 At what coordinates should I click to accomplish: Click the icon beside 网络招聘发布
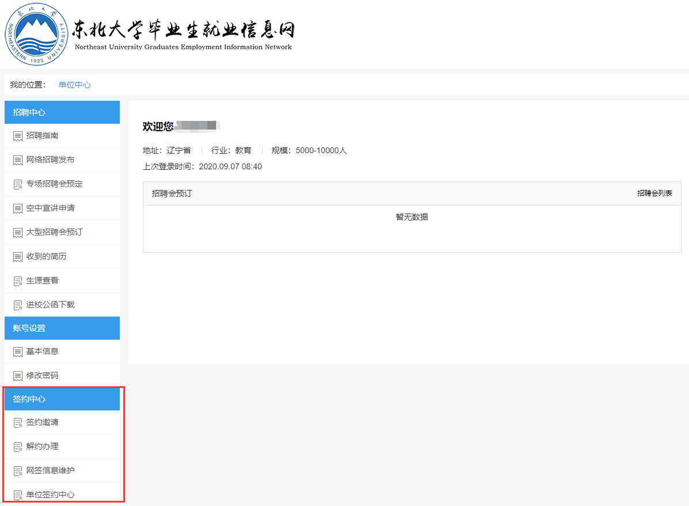[18, 161]
